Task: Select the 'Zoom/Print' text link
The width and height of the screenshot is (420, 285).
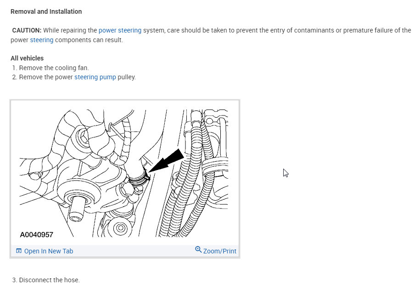Action: [220, 251]
